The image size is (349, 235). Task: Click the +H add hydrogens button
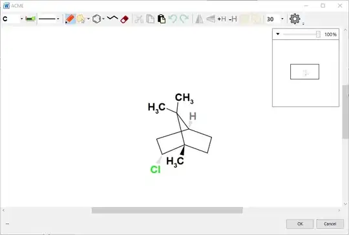222,19
